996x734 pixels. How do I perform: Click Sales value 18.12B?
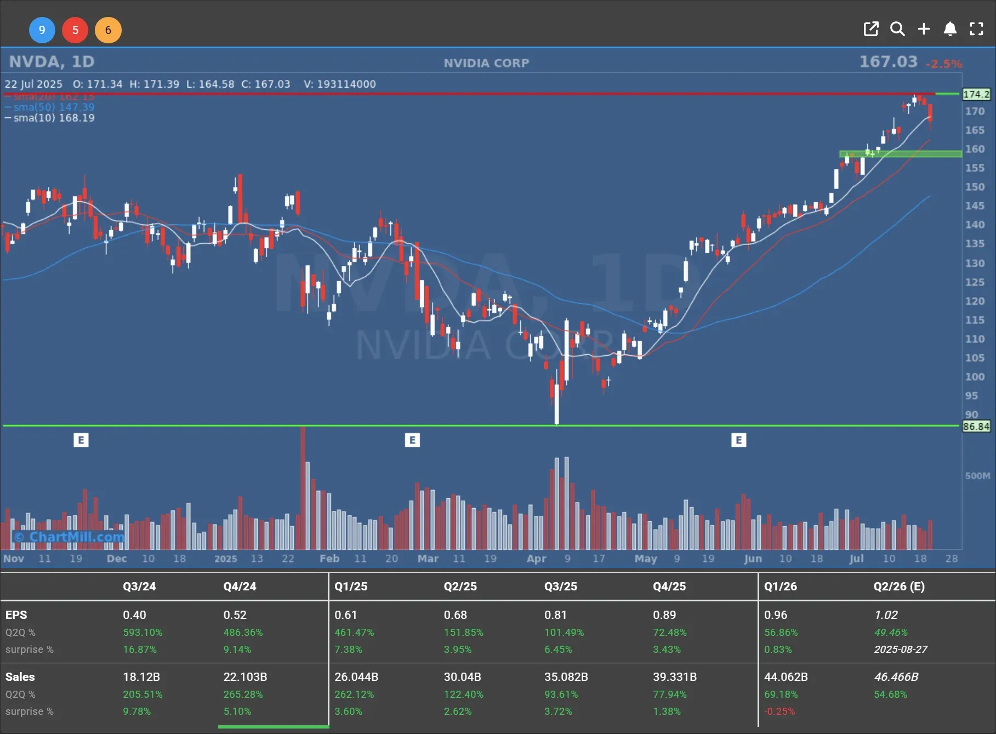pyautogui.click(x=141, y=677)
